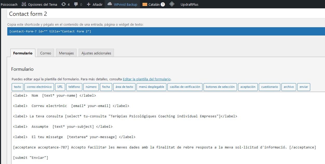Insert a menú desplegable tag

tap(152, 87)
